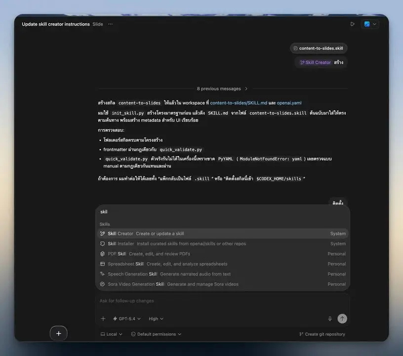403x356 pixels.
Task: Open the blue app icon dropdown
Action: point(370,24)
